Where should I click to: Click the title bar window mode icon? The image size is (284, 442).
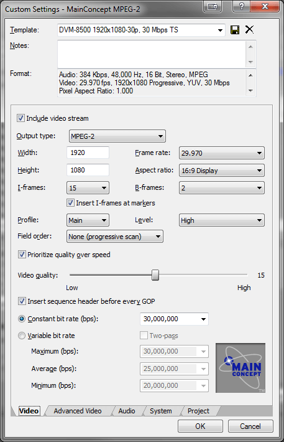tap(213, 6)
